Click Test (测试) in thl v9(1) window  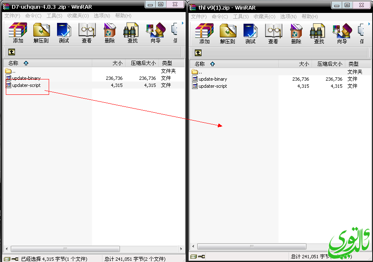(250, 34)
